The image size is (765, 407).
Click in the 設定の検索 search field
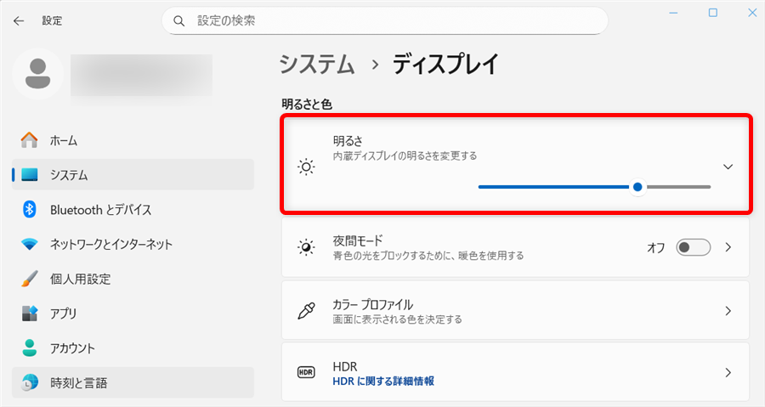[x=385, y=21]
